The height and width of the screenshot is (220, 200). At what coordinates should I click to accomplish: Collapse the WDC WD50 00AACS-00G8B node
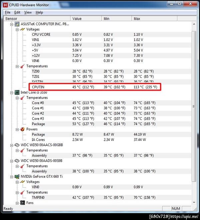point(12,145)
